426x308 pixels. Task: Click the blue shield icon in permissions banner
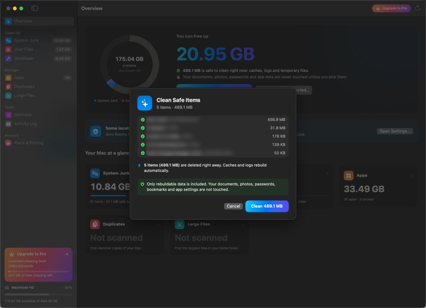click(96, 131)
